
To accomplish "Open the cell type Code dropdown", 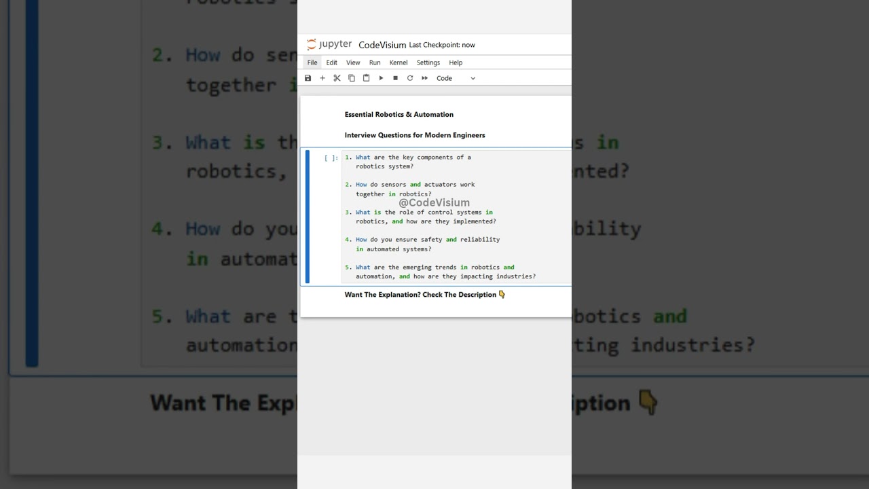I will (x=456, y=78).
